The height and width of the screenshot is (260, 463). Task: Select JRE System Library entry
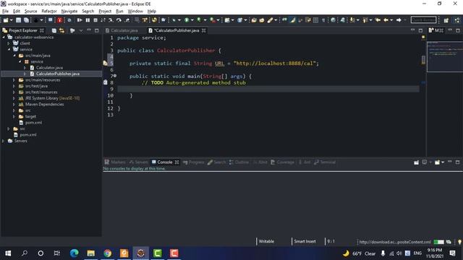click(52, 98)
